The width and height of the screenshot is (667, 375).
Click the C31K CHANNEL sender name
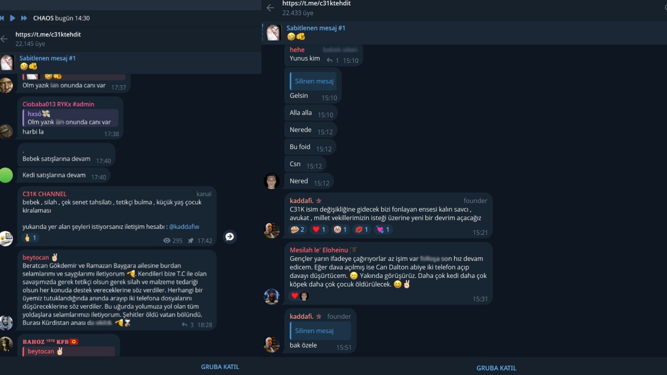(x=45, y=194)
